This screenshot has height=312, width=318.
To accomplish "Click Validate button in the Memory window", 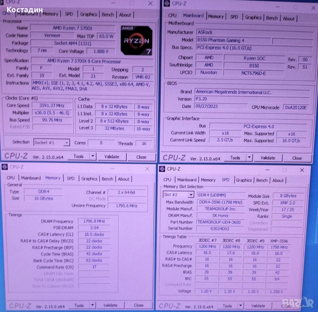I will 110,305.
